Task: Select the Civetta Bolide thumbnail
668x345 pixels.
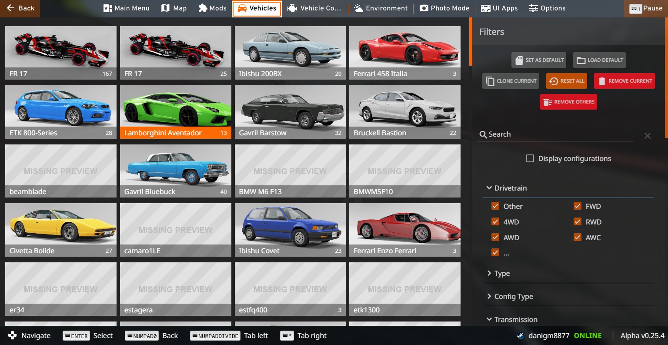Action: [61, 230]
